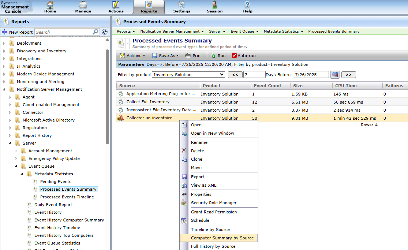Collapse the Metadata Statistics folder

(22, 174)
